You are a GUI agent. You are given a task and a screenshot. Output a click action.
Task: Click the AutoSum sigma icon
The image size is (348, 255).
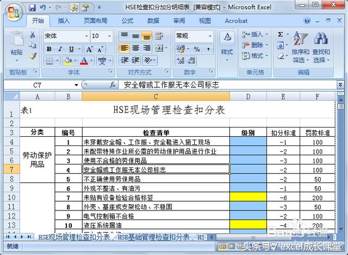[x=281, y=34]
